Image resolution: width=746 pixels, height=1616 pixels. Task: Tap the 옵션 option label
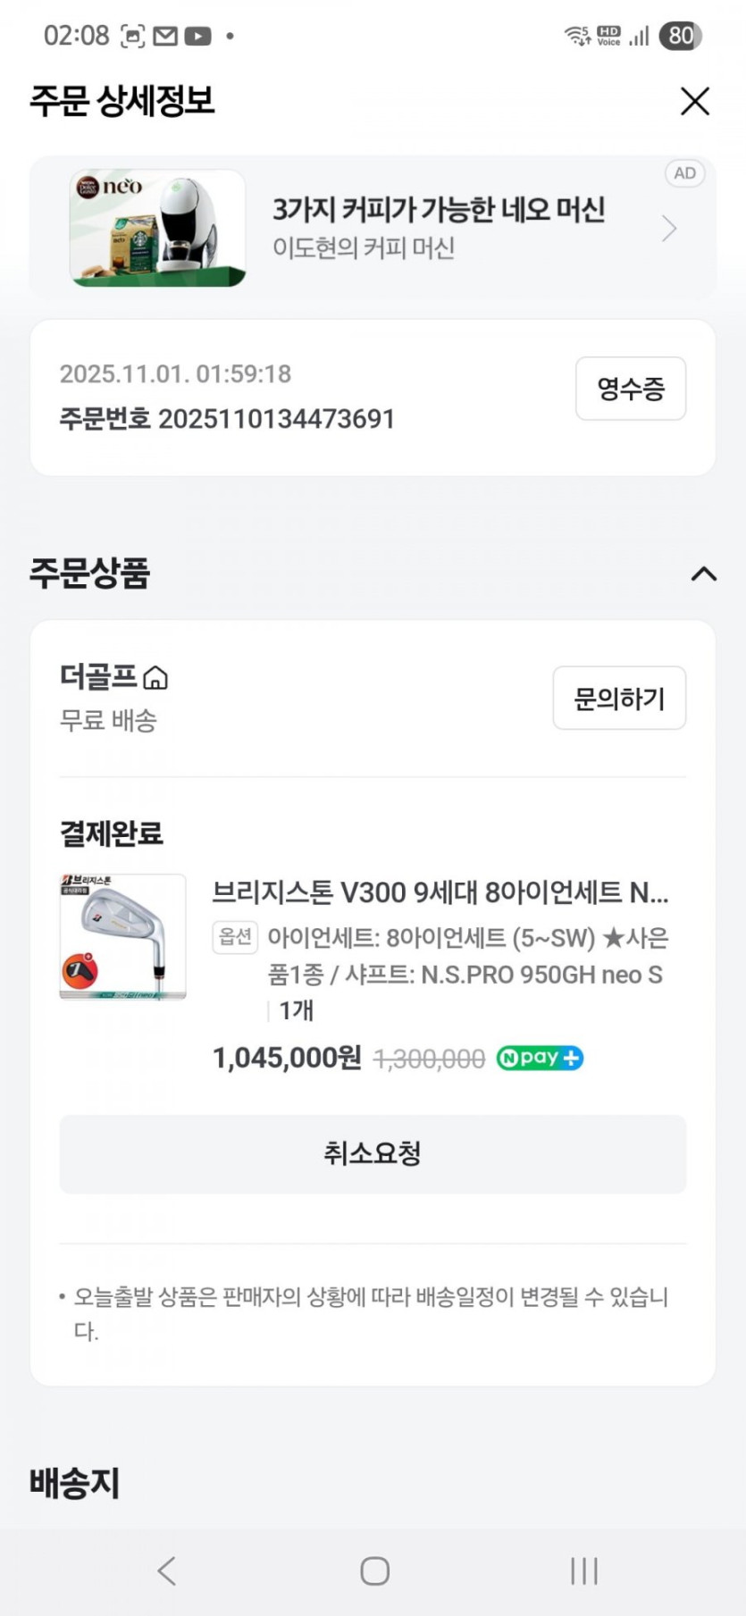tap(235, 937)
